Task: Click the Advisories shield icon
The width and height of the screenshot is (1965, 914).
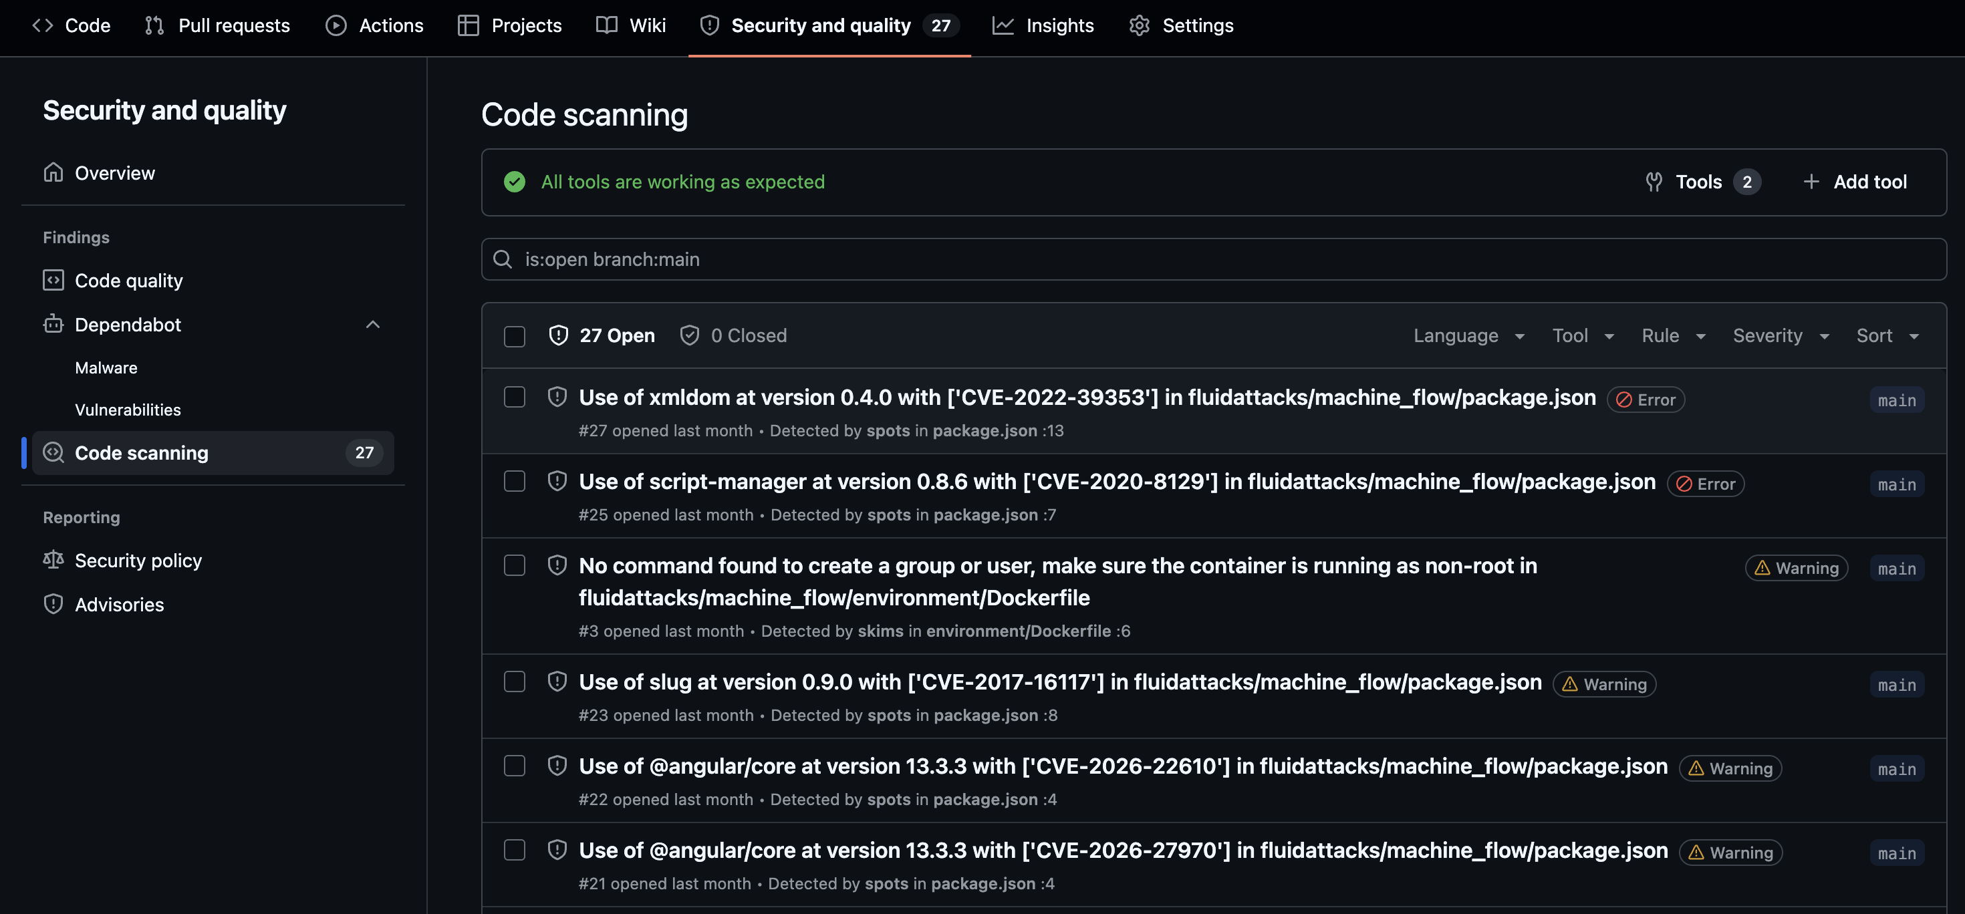Action: tap(53, 604)
